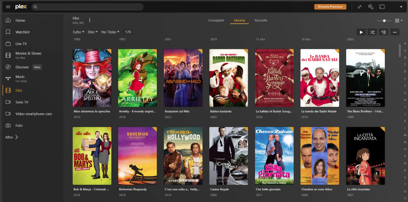408x202 pixels.
Task: Open settings wrench icon
Action: 371,7
